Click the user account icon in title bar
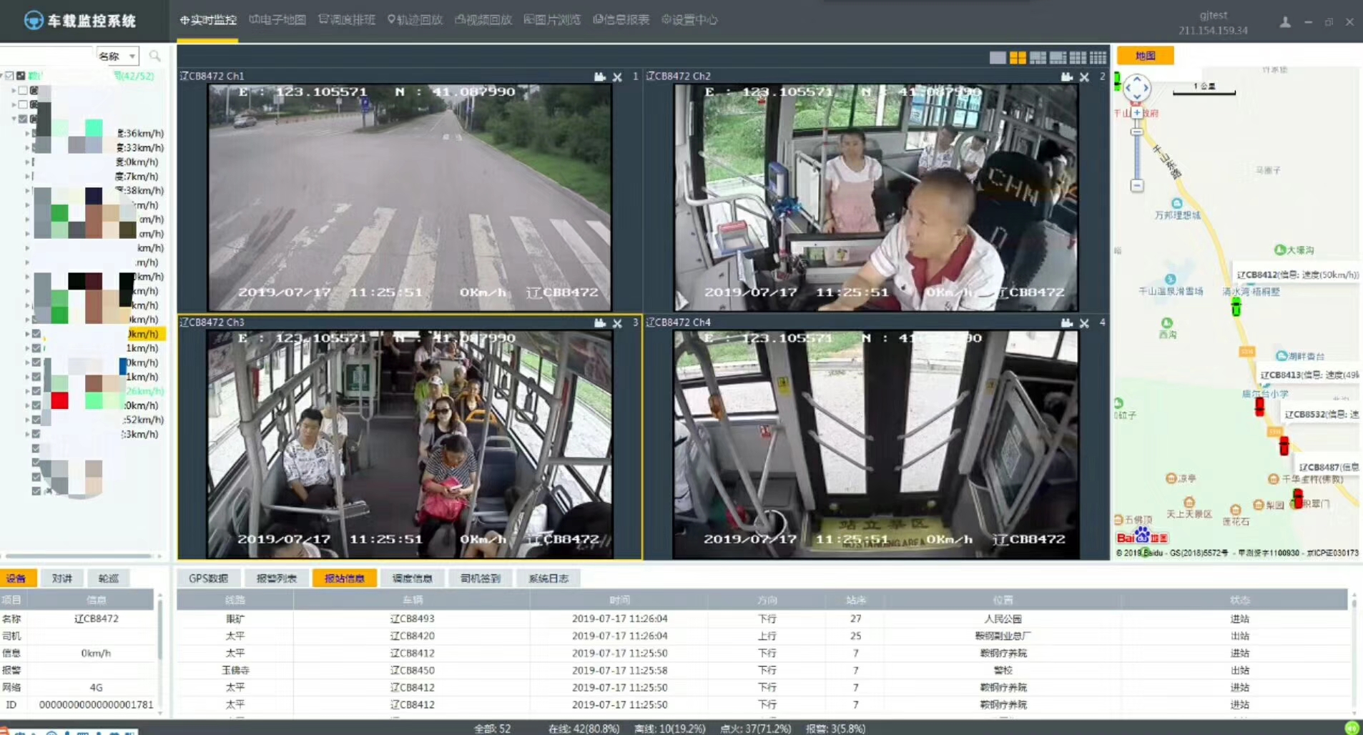Screen dimensions: 1363x735 click(x=1285, y=22)
